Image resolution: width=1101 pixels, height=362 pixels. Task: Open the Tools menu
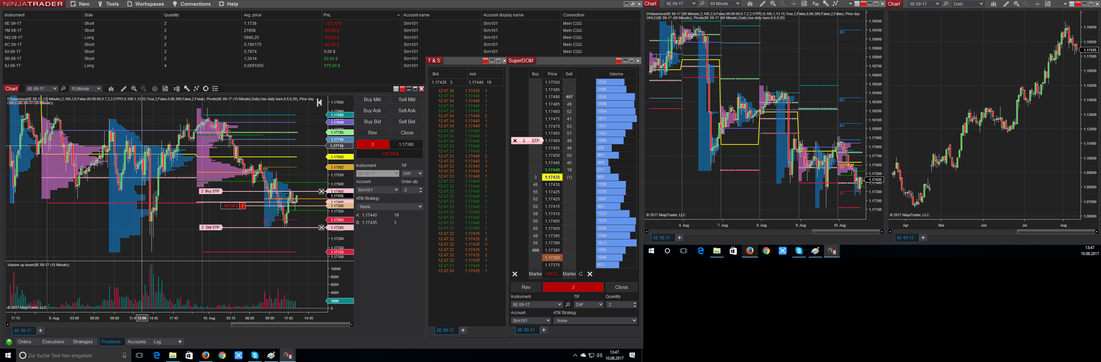(x=108, y=4)
